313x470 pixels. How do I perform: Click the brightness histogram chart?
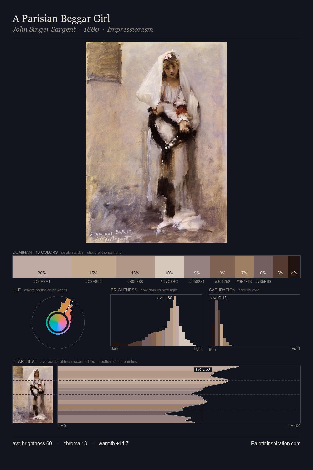156,320
